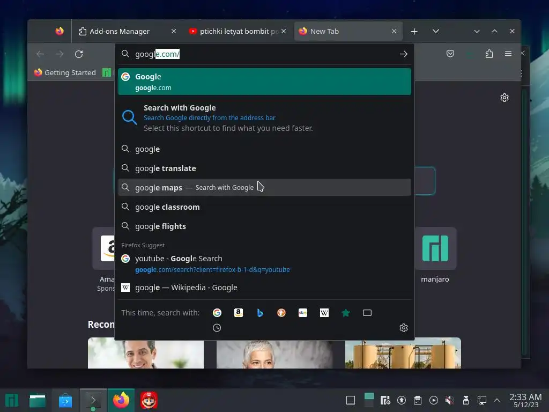Search this time with eBay icon
This screenshot has height=412, width=549.
click(303, 313)
